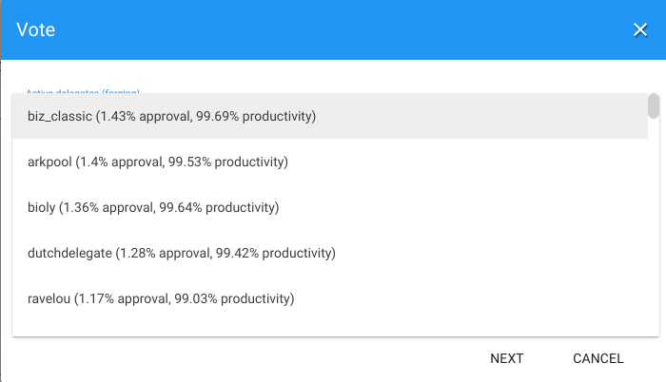The width and height of the screenshot is (666, 382).
Task: Click the blue Vote header bar
Action: pos(333,29)
